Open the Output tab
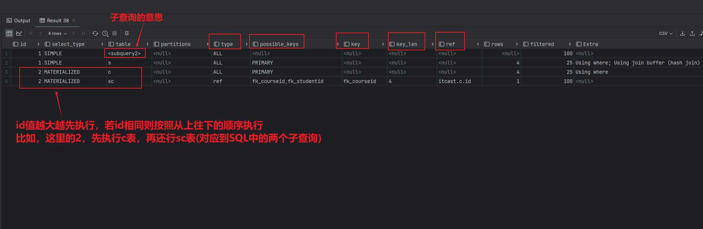Viewport: 703px width, 229px height. [19, 20]
